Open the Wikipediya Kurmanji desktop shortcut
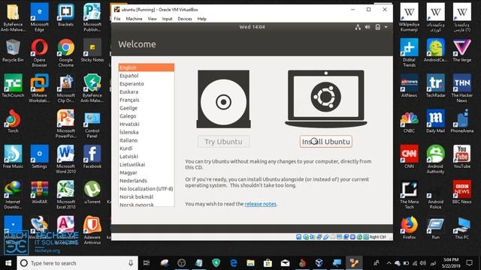This screenshot has width=481, height=270. tap(409, 17)
